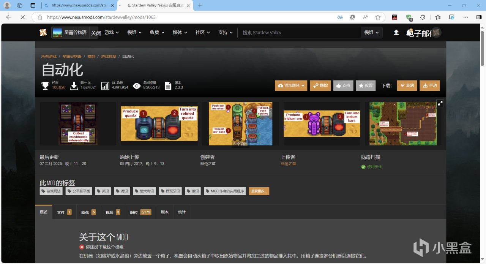Switch to the 职位 5,175 tab
Image resolution: width=486 pixels, height=264 pixels.
pos(140,212)
